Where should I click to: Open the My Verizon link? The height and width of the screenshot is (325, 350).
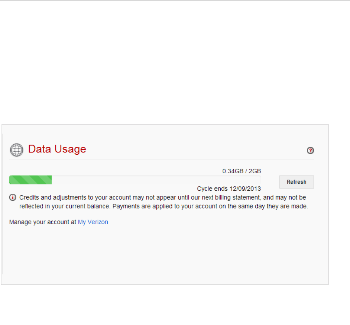pos(93,222)
